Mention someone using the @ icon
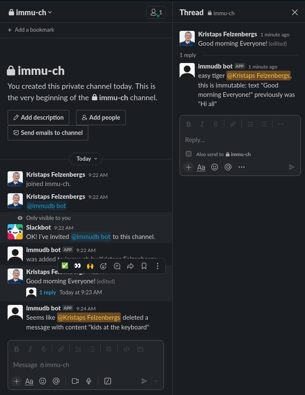 (x=228, y=167)
